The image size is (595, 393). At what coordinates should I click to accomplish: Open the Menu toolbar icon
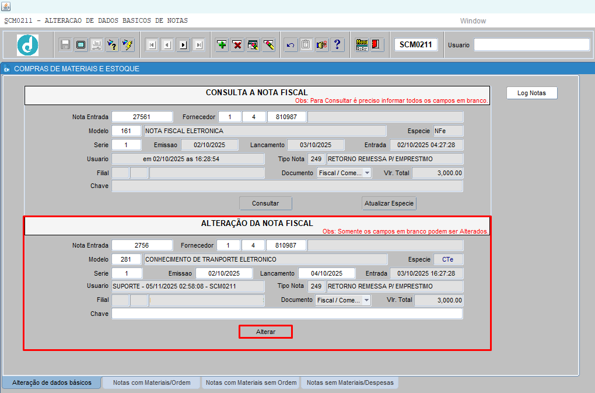coord(362,45)
